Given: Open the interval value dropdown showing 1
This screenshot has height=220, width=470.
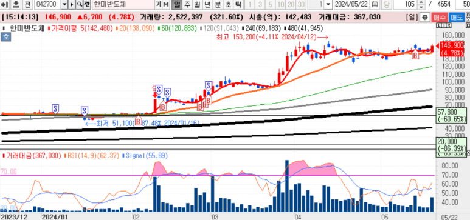Looking at the screenshot, I should [328, 4].
